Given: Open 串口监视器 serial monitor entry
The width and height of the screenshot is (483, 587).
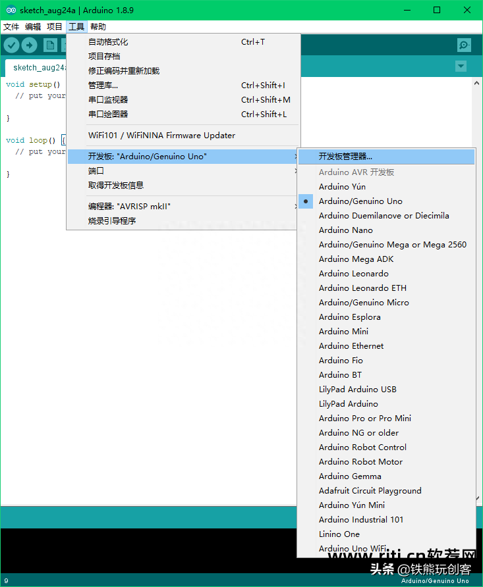Looking at the screenshot, I should point(183,100).
